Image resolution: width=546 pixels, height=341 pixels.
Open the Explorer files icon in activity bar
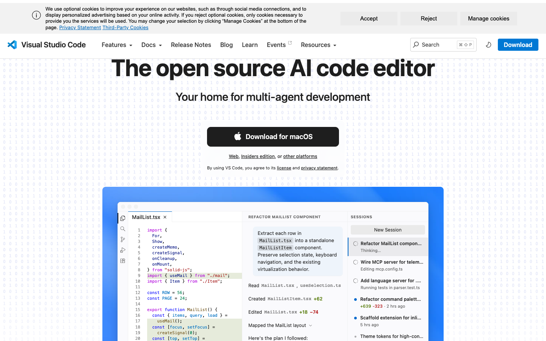(123, 218)
